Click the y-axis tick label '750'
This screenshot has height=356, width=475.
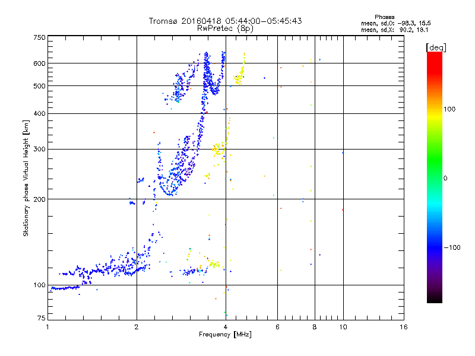(39, 37)
